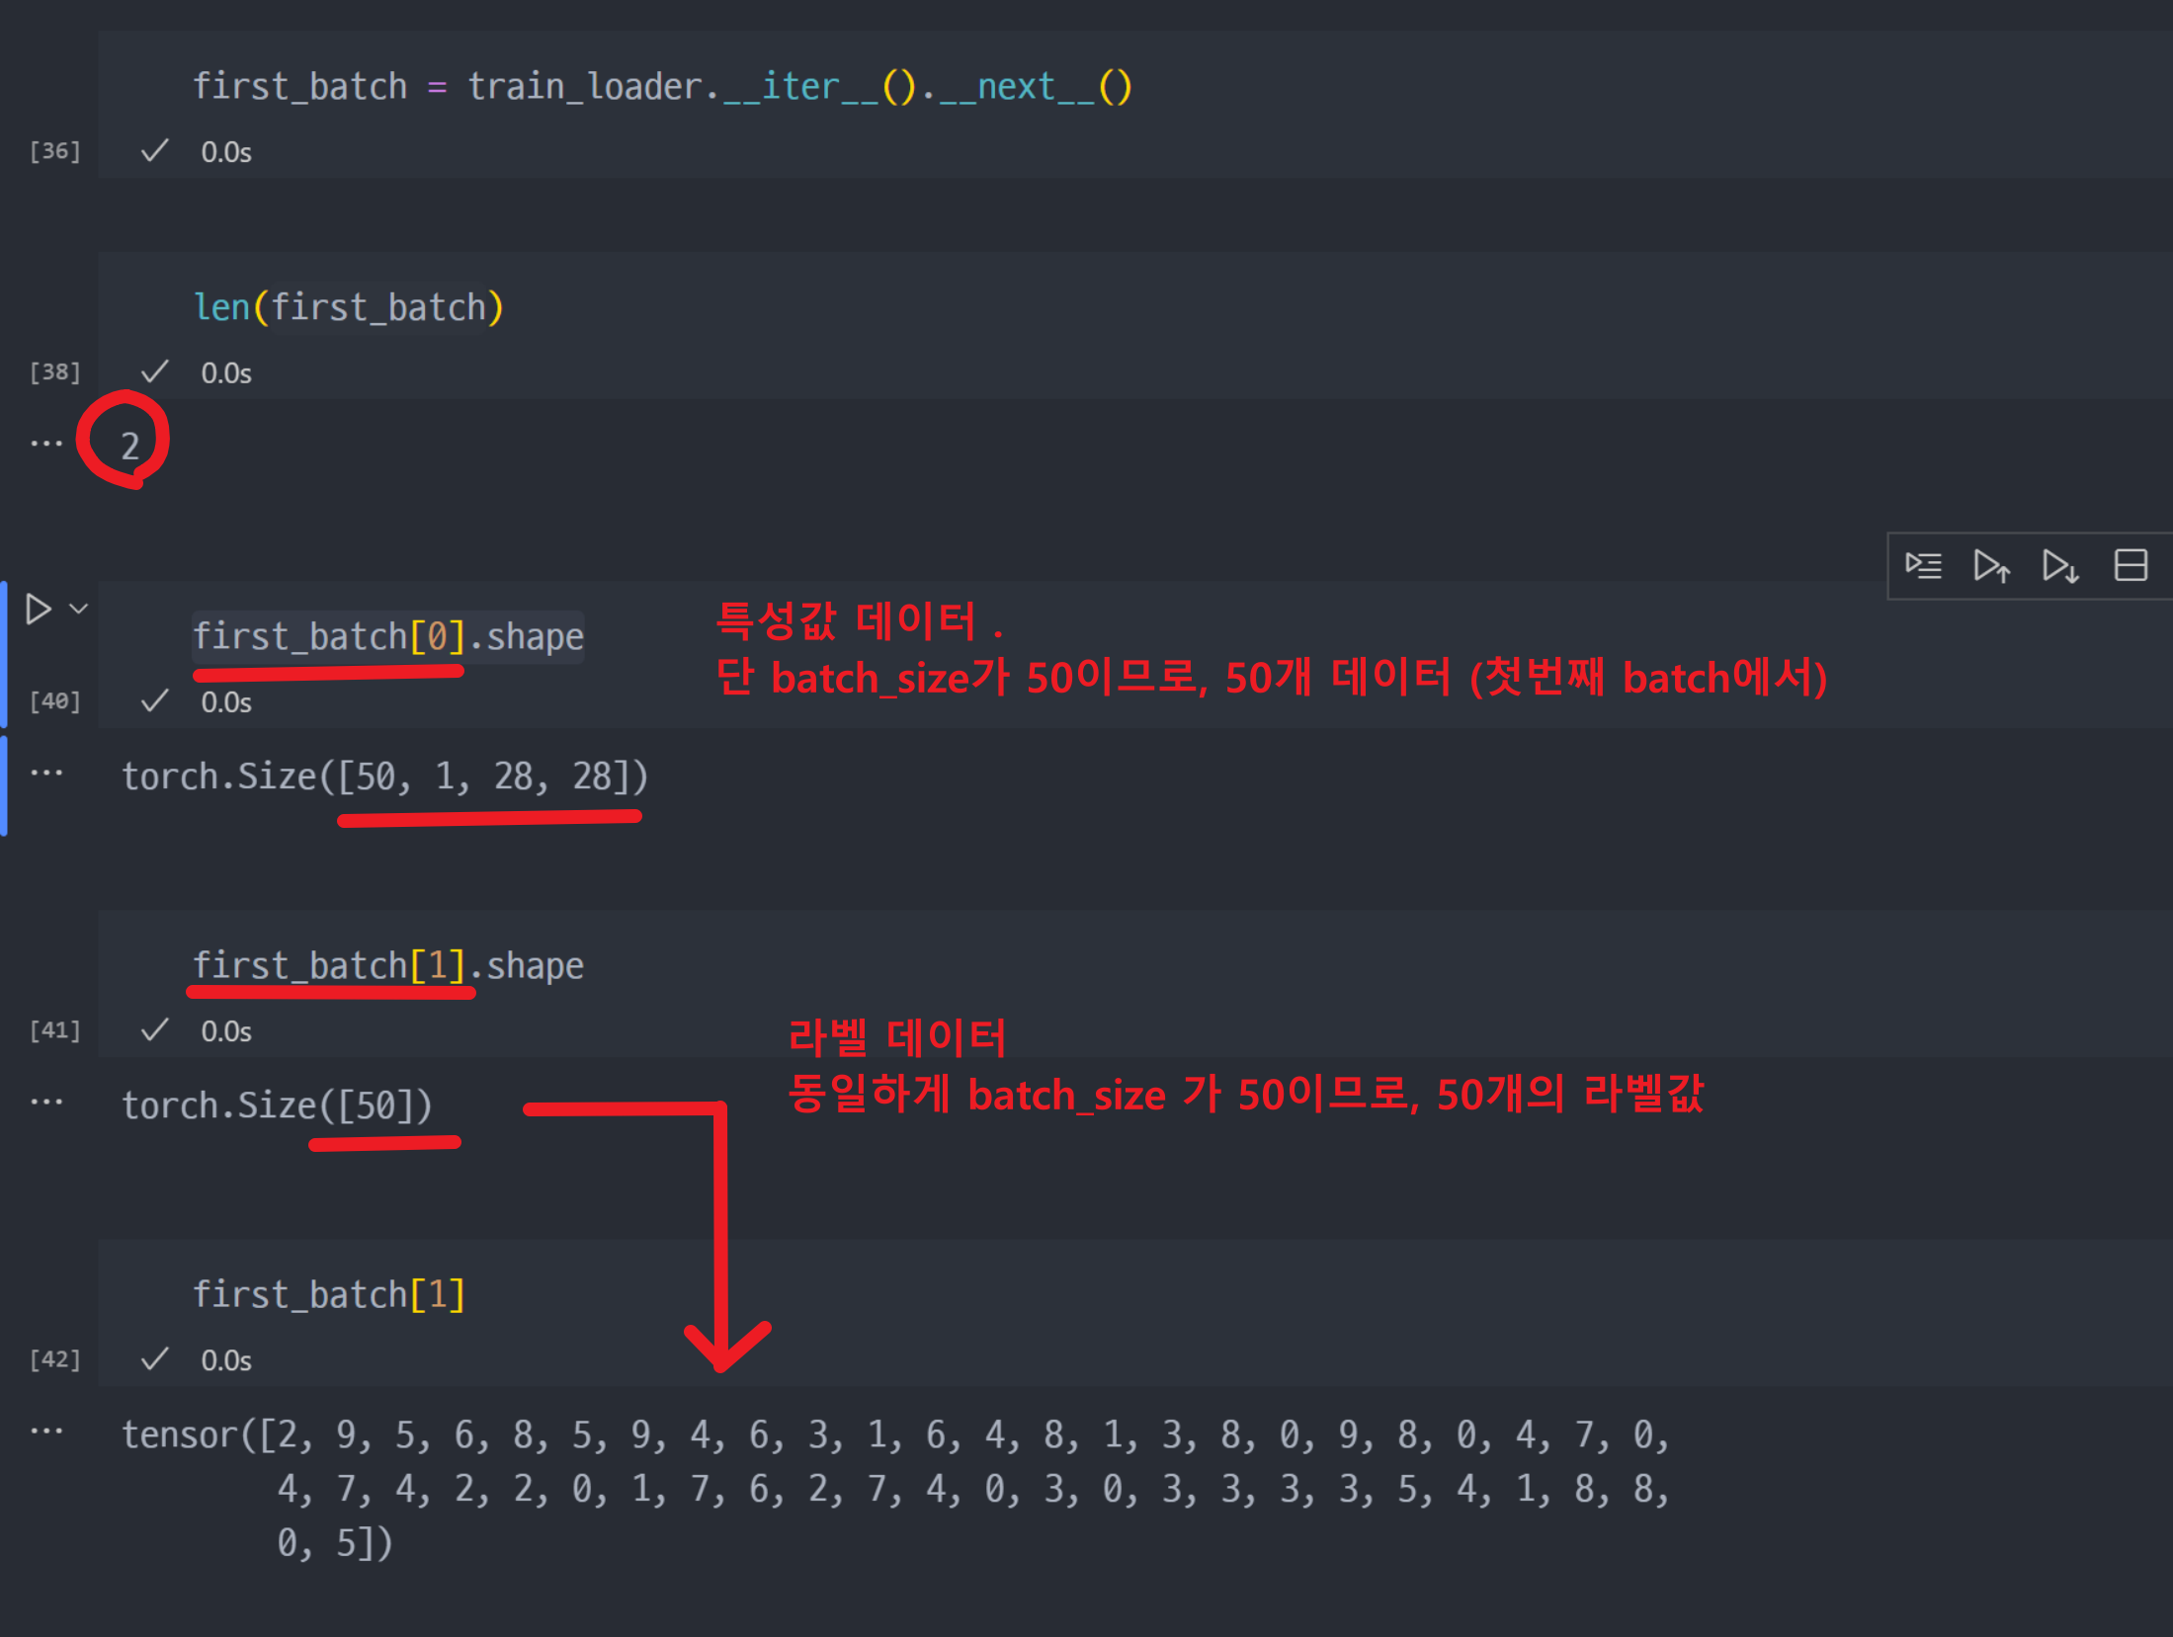Open output menu dots beside result 2
This screenshot has height=1637, width=2173.
[46, 444]
